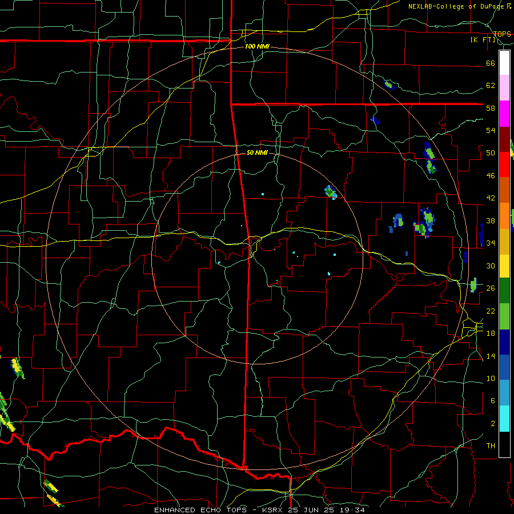Click the "[K FT]" units label
Screen dimensions: 514x514
tap(483, 40)
